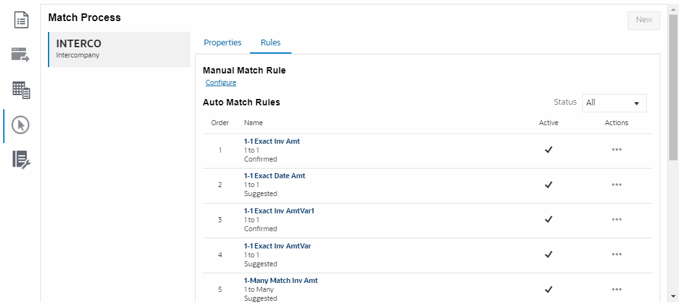The image size is (682, 304).
Task: Select the INTERCO Intercompany match process
Action: tap(119, 49)
